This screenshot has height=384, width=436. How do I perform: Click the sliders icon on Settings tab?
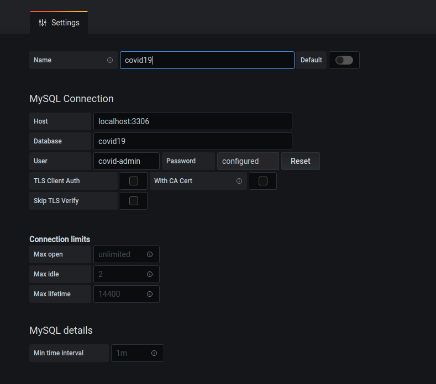(x=43, y=23)
